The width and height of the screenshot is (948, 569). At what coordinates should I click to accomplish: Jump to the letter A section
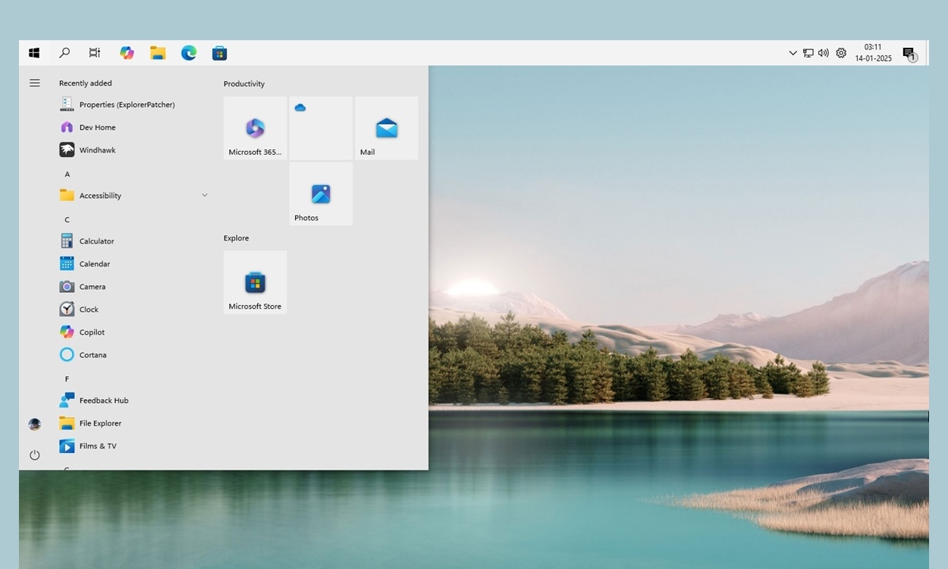tap(67, 174)
